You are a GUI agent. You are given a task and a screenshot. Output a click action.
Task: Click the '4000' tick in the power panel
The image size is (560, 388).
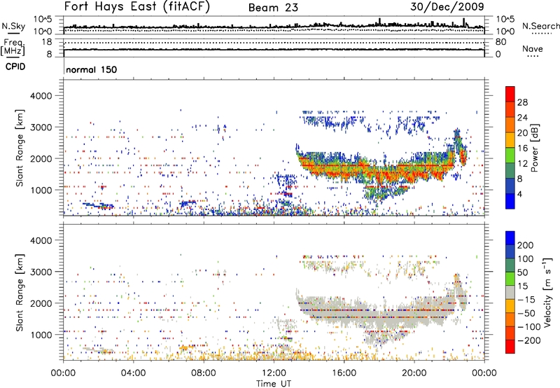[x=41, y=96]
